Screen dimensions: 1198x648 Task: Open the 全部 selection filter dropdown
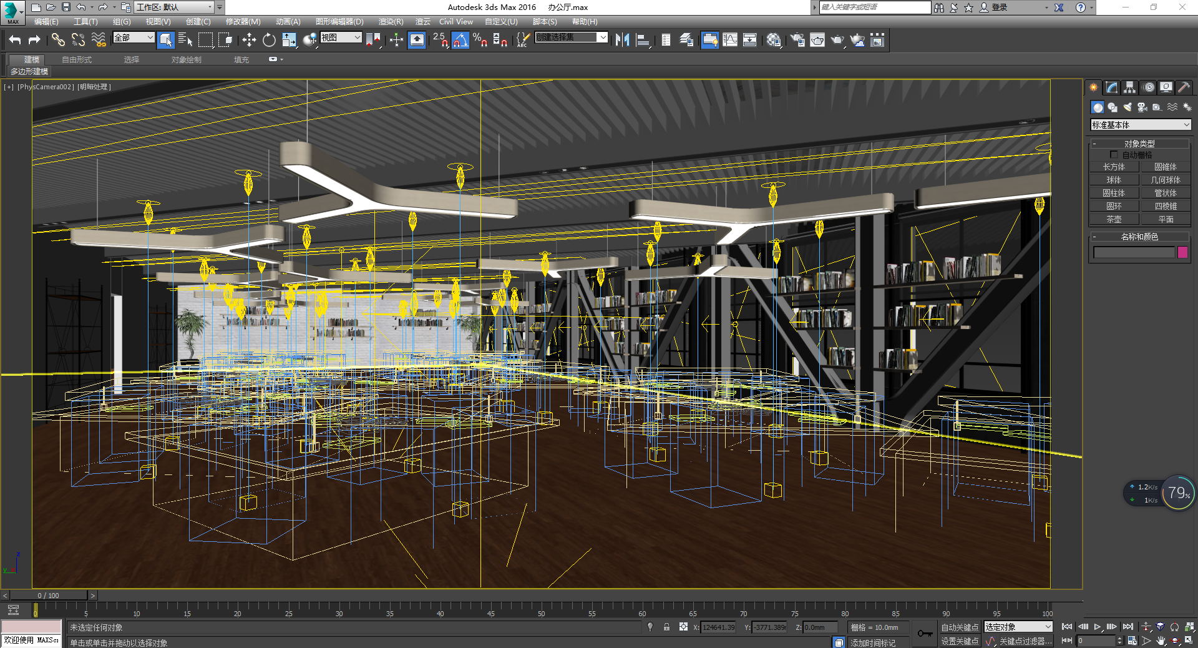(x=134, y=37)
